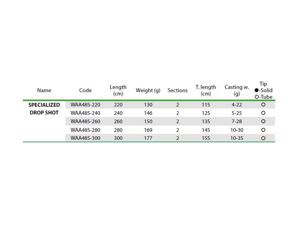Click weight value 177
Viewport: 305px width, 229px height.
[x=148, y=138]
